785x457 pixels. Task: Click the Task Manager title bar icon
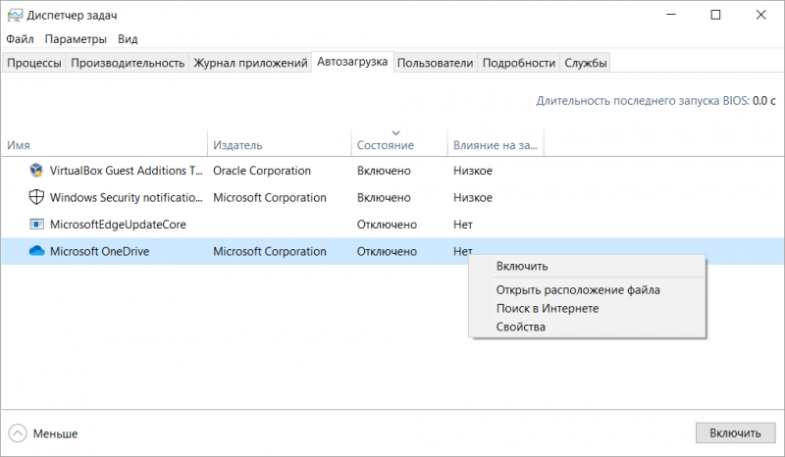15,16
